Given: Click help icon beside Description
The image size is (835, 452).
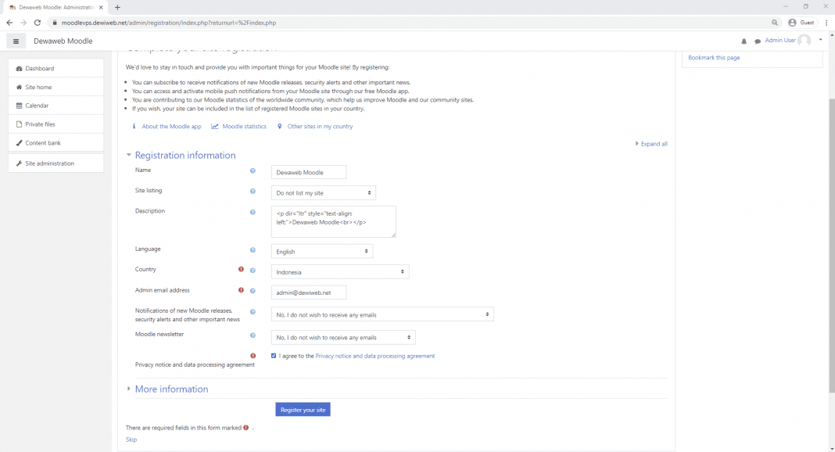Looking at the screenshot, I should (x=253, y=212).
